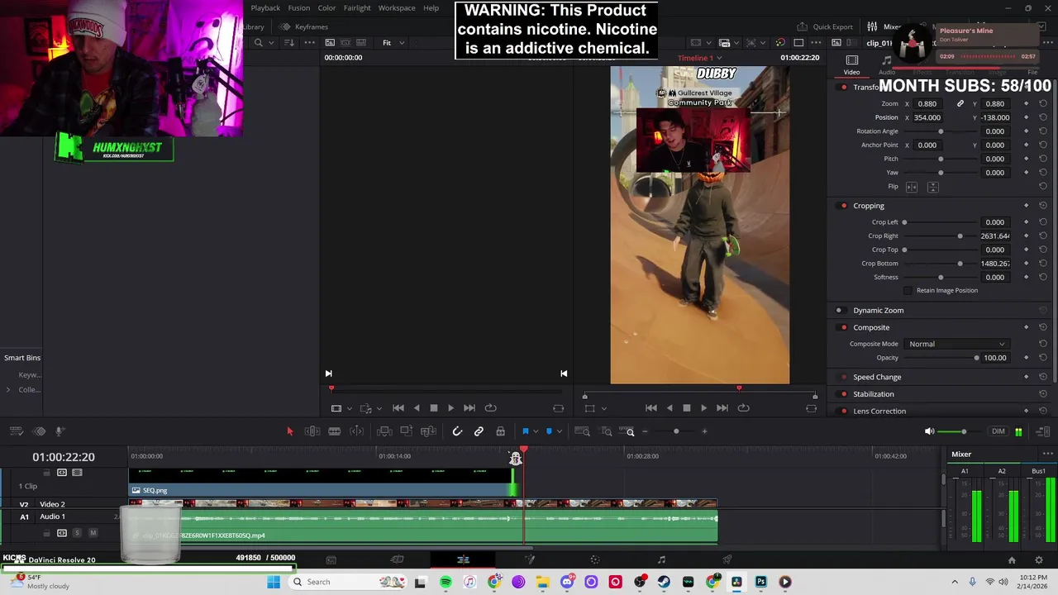This screenshot has width=1058, height=595.
Task: Click the mixer DIM button
Action: coord(998,431)
